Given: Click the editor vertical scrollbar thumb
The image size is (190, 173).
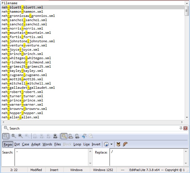Looking at the screenshot, I should 187,11.
